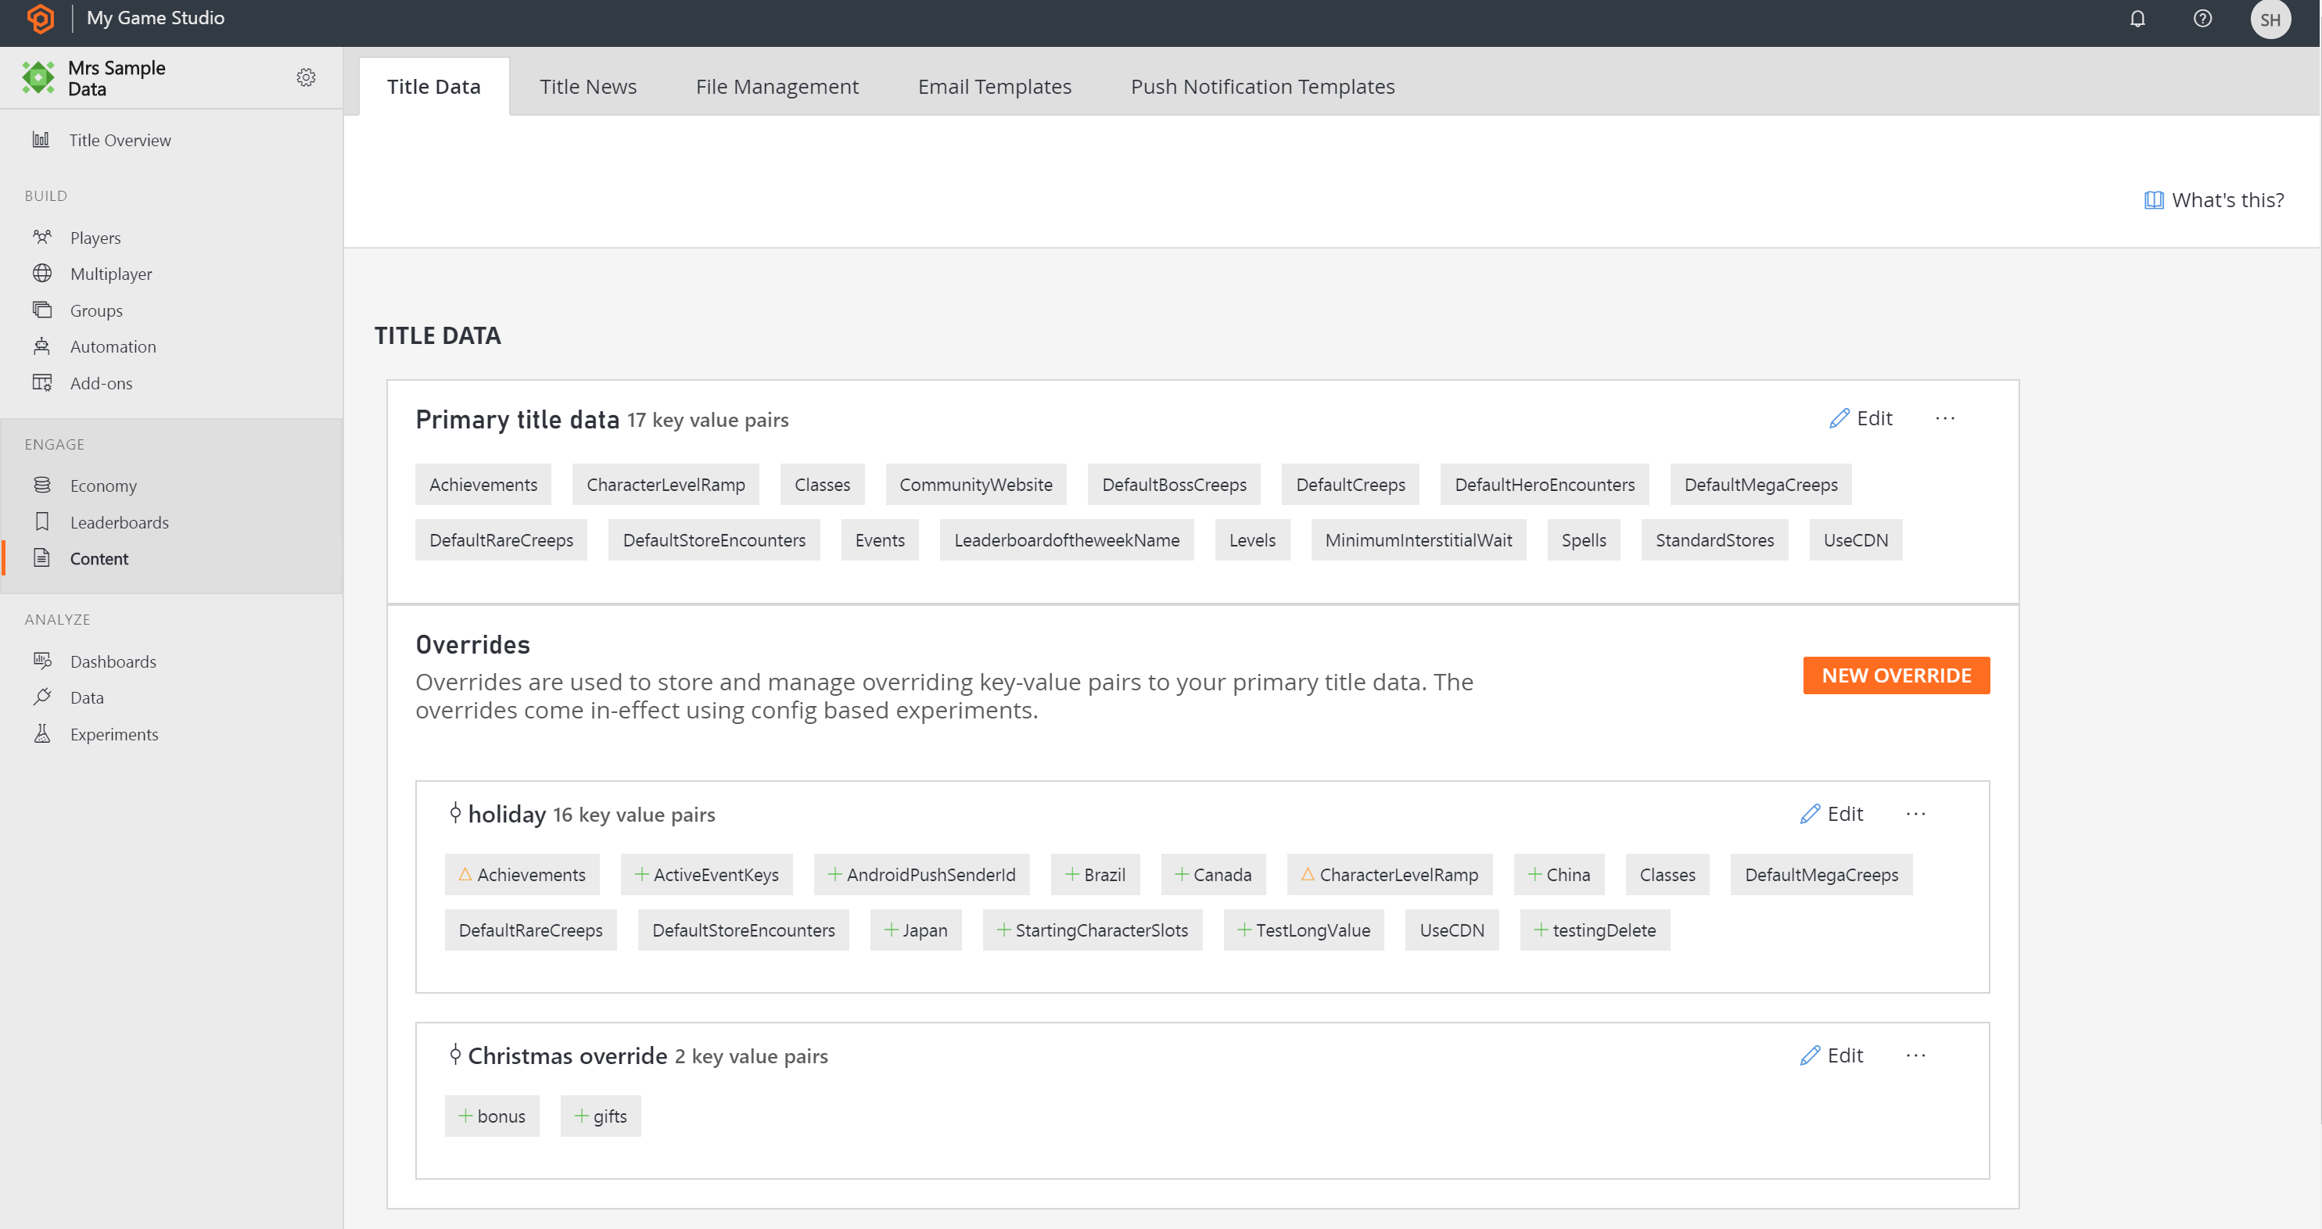Click the notification bell icon
2322x1229 pixels.
point(2137,19)
